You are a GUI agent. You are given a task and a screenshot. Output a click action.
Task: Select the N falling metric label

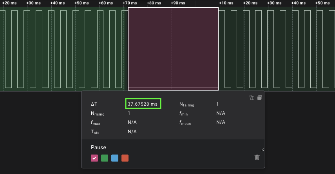coord(187,104)
